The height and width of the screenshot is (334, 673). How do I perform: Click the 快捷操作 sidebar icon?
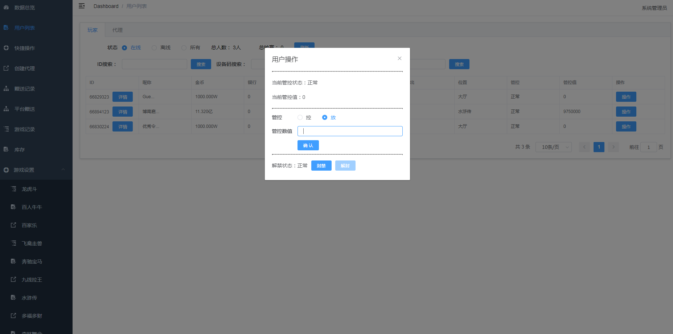click(x=6, y=48)
